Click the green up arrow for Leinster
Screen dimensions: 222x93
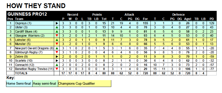coord(57,40)
